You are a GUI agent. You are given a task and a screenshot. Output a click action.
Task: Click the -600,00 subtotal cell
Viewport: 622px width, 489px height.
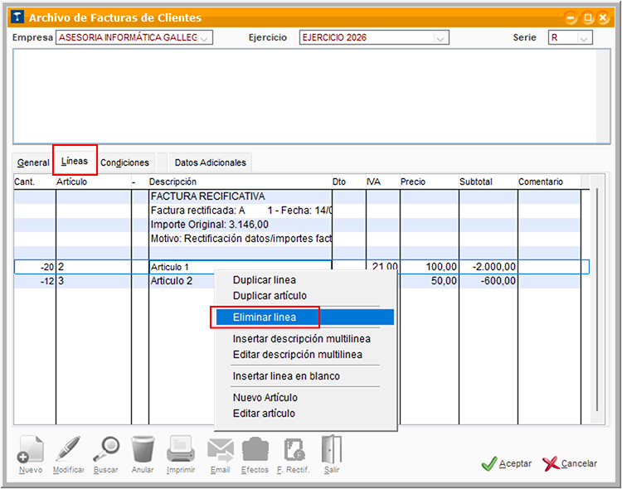click(x=488, y=281)
